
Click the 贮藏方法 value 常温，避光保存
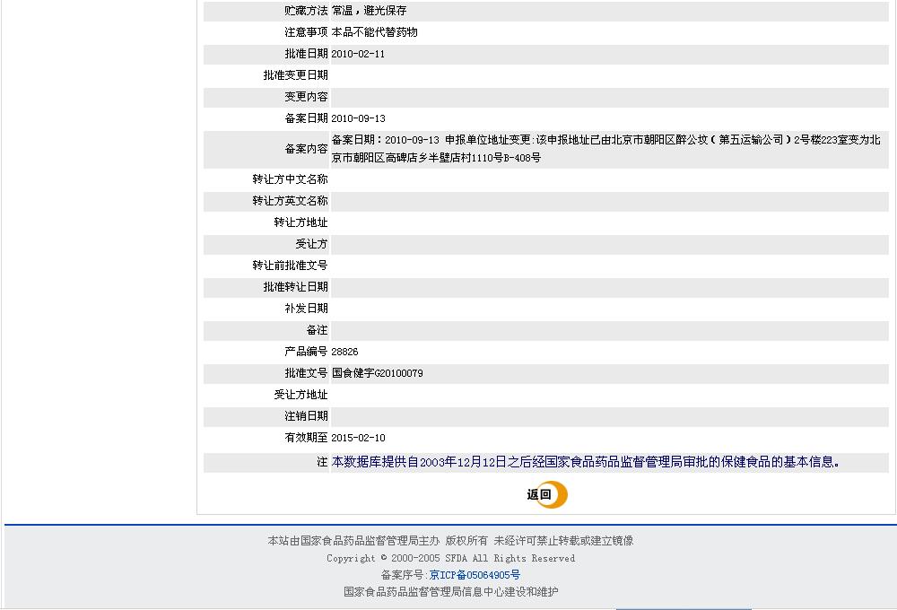(x=369, y=11)
